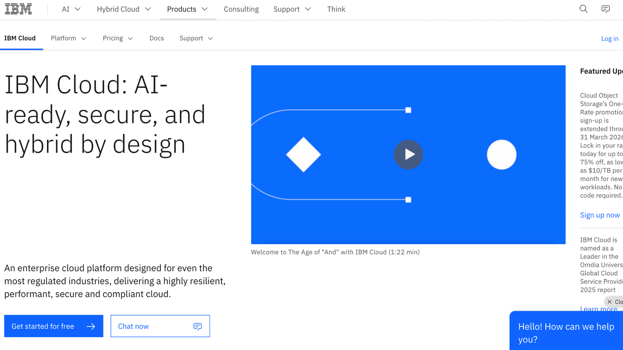Click the chat bubble icon on Chat now
The height and width of the screenshot is (350, 623).
[197, 326]
